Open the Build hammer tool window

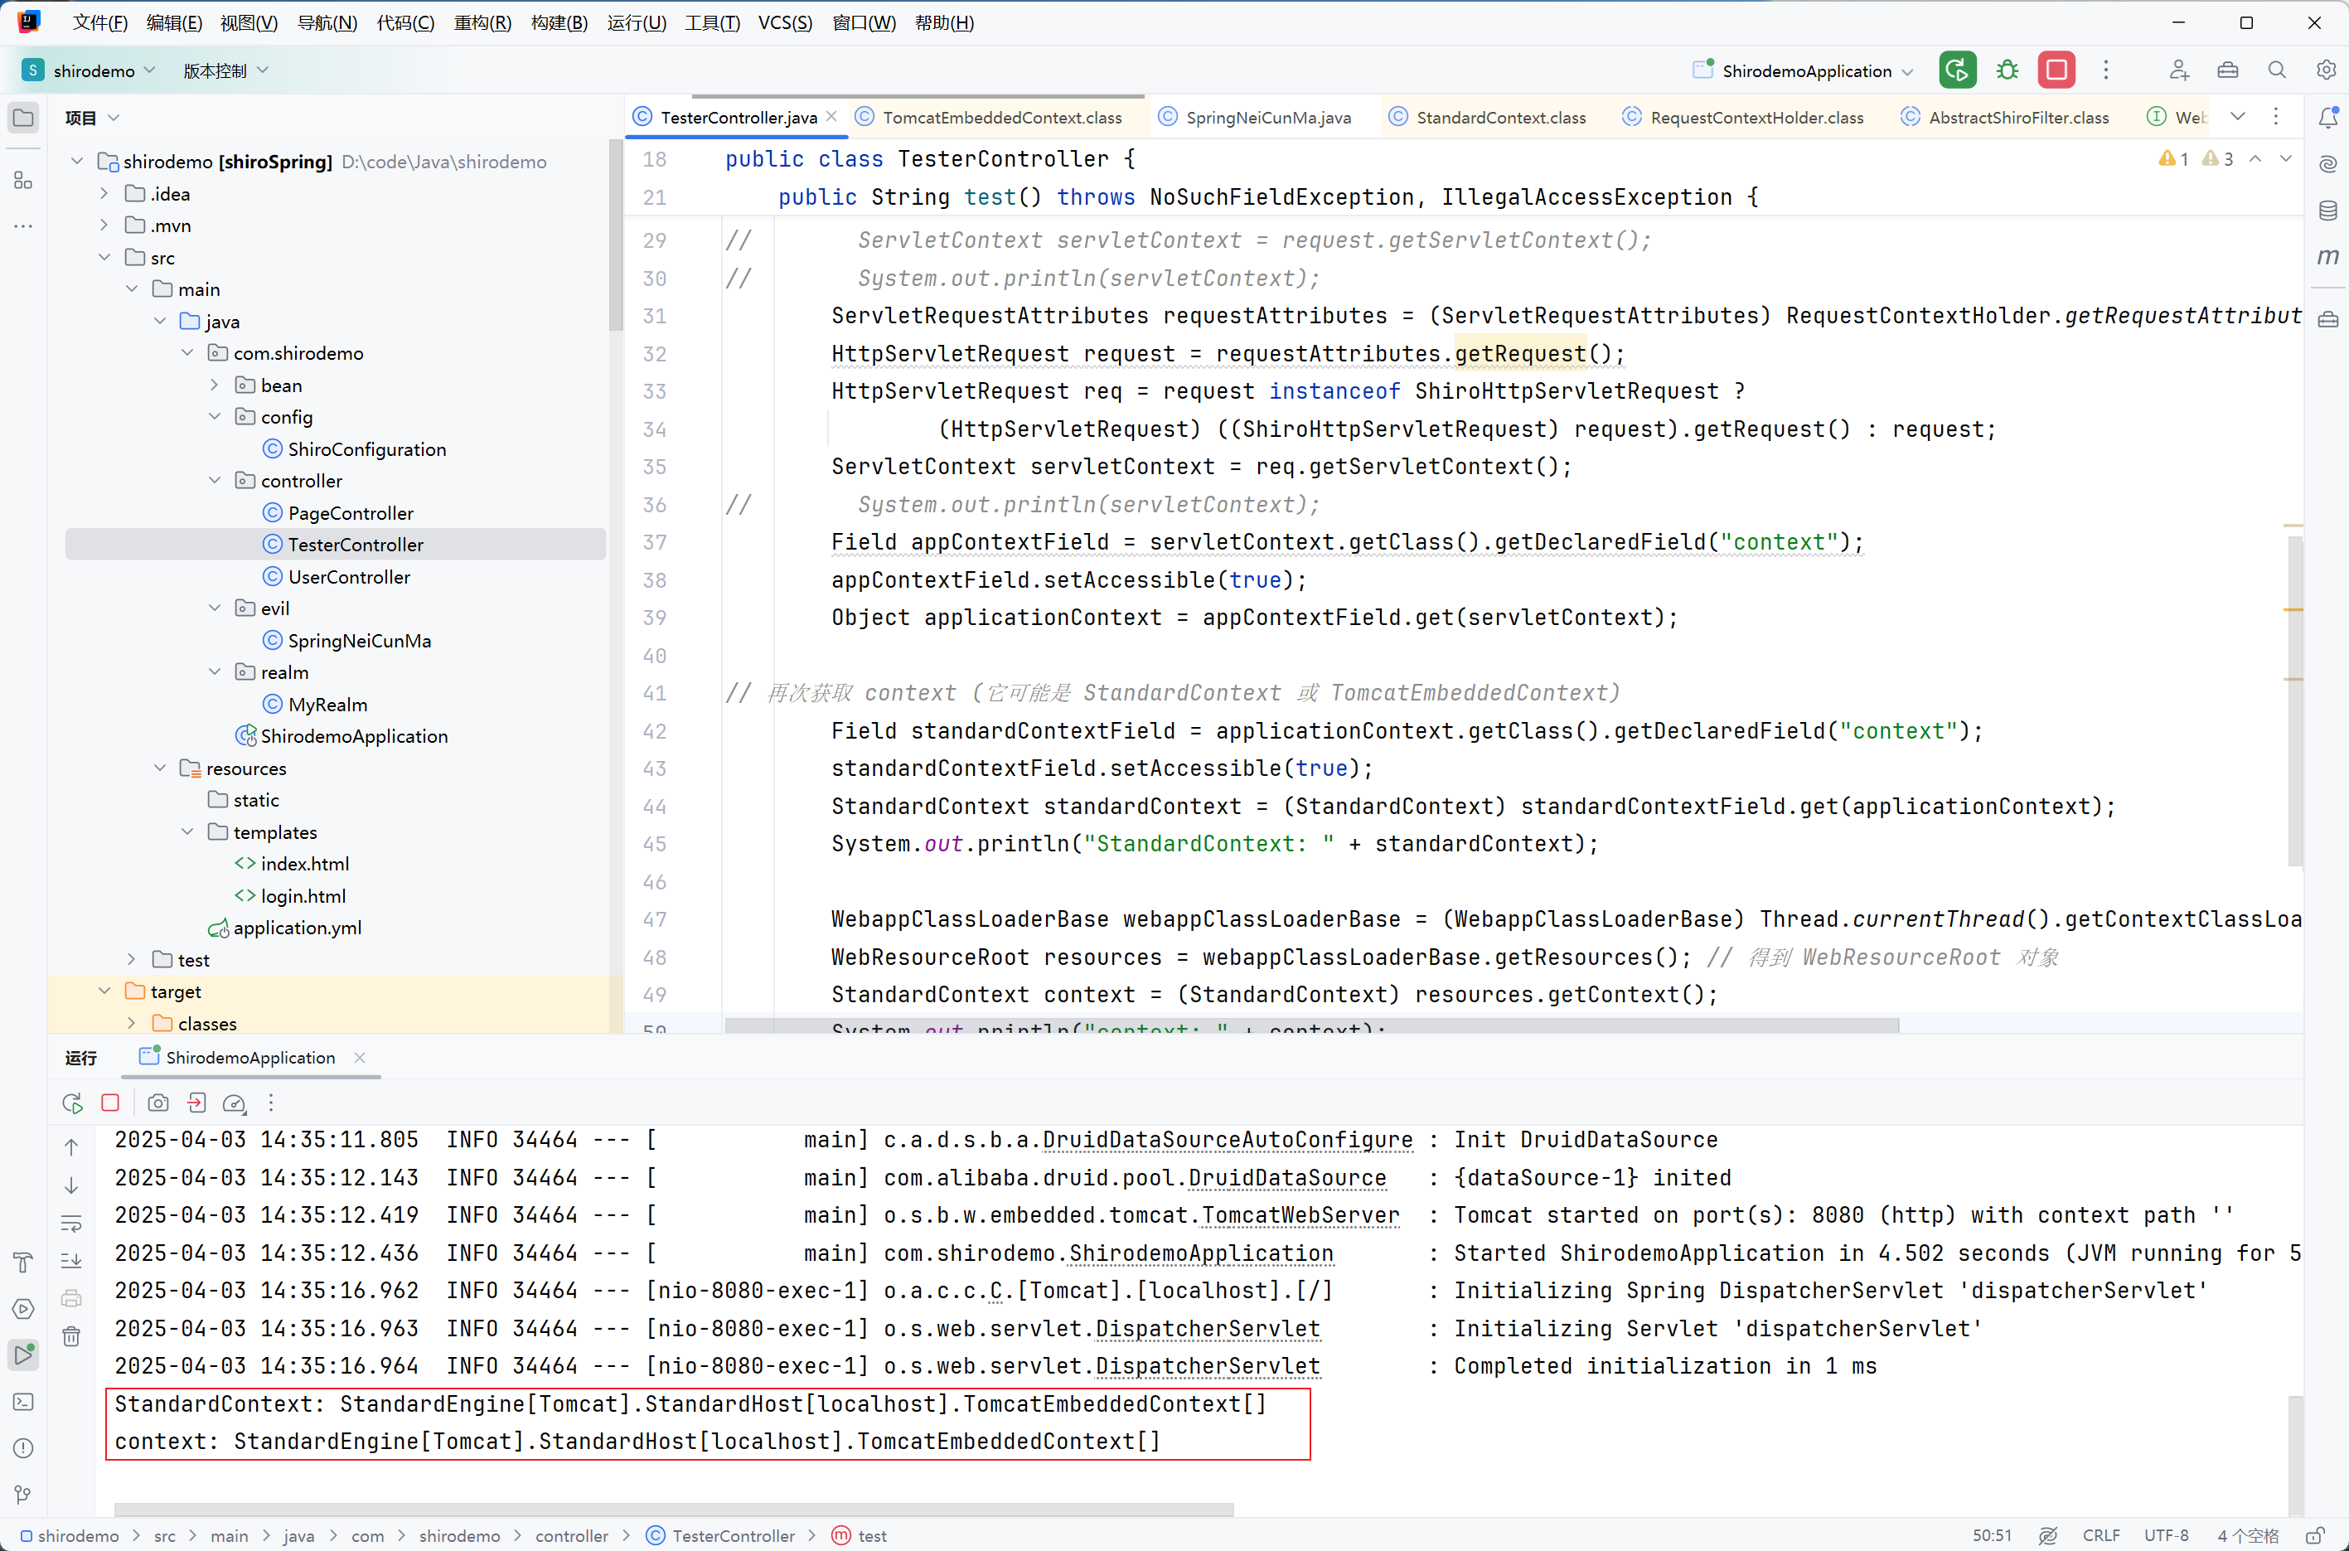click(22, 1263)
